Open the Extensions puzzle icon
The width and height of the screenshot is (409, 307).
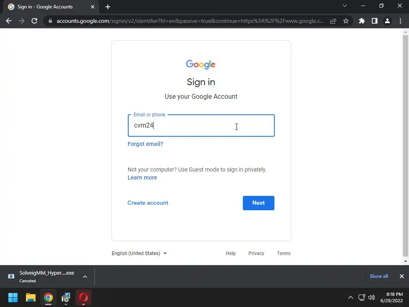(x=362, y=21)
